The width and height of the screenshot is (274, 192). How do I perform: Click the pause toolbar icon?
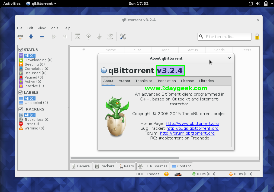65,37
